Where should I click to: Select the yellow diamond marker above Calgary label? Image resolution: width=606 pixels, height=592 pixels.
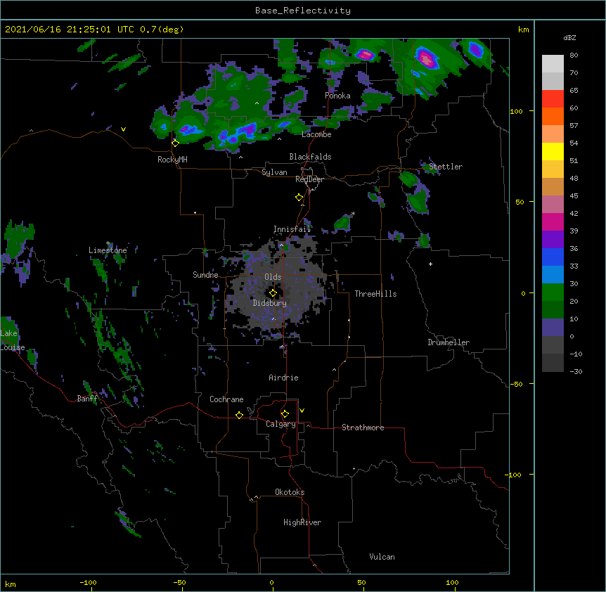point(285,414)
